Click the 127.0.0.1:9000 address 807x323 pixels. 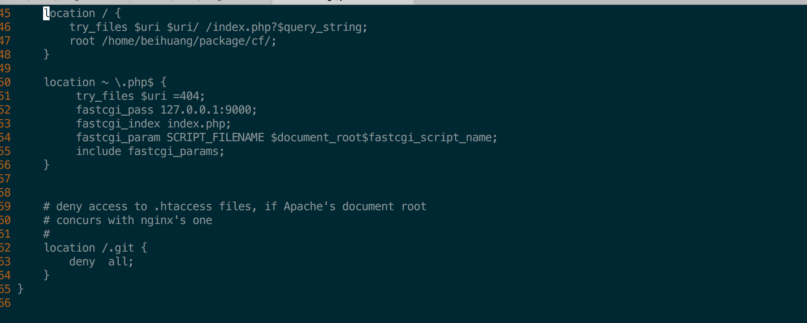[x=208, y=110]
